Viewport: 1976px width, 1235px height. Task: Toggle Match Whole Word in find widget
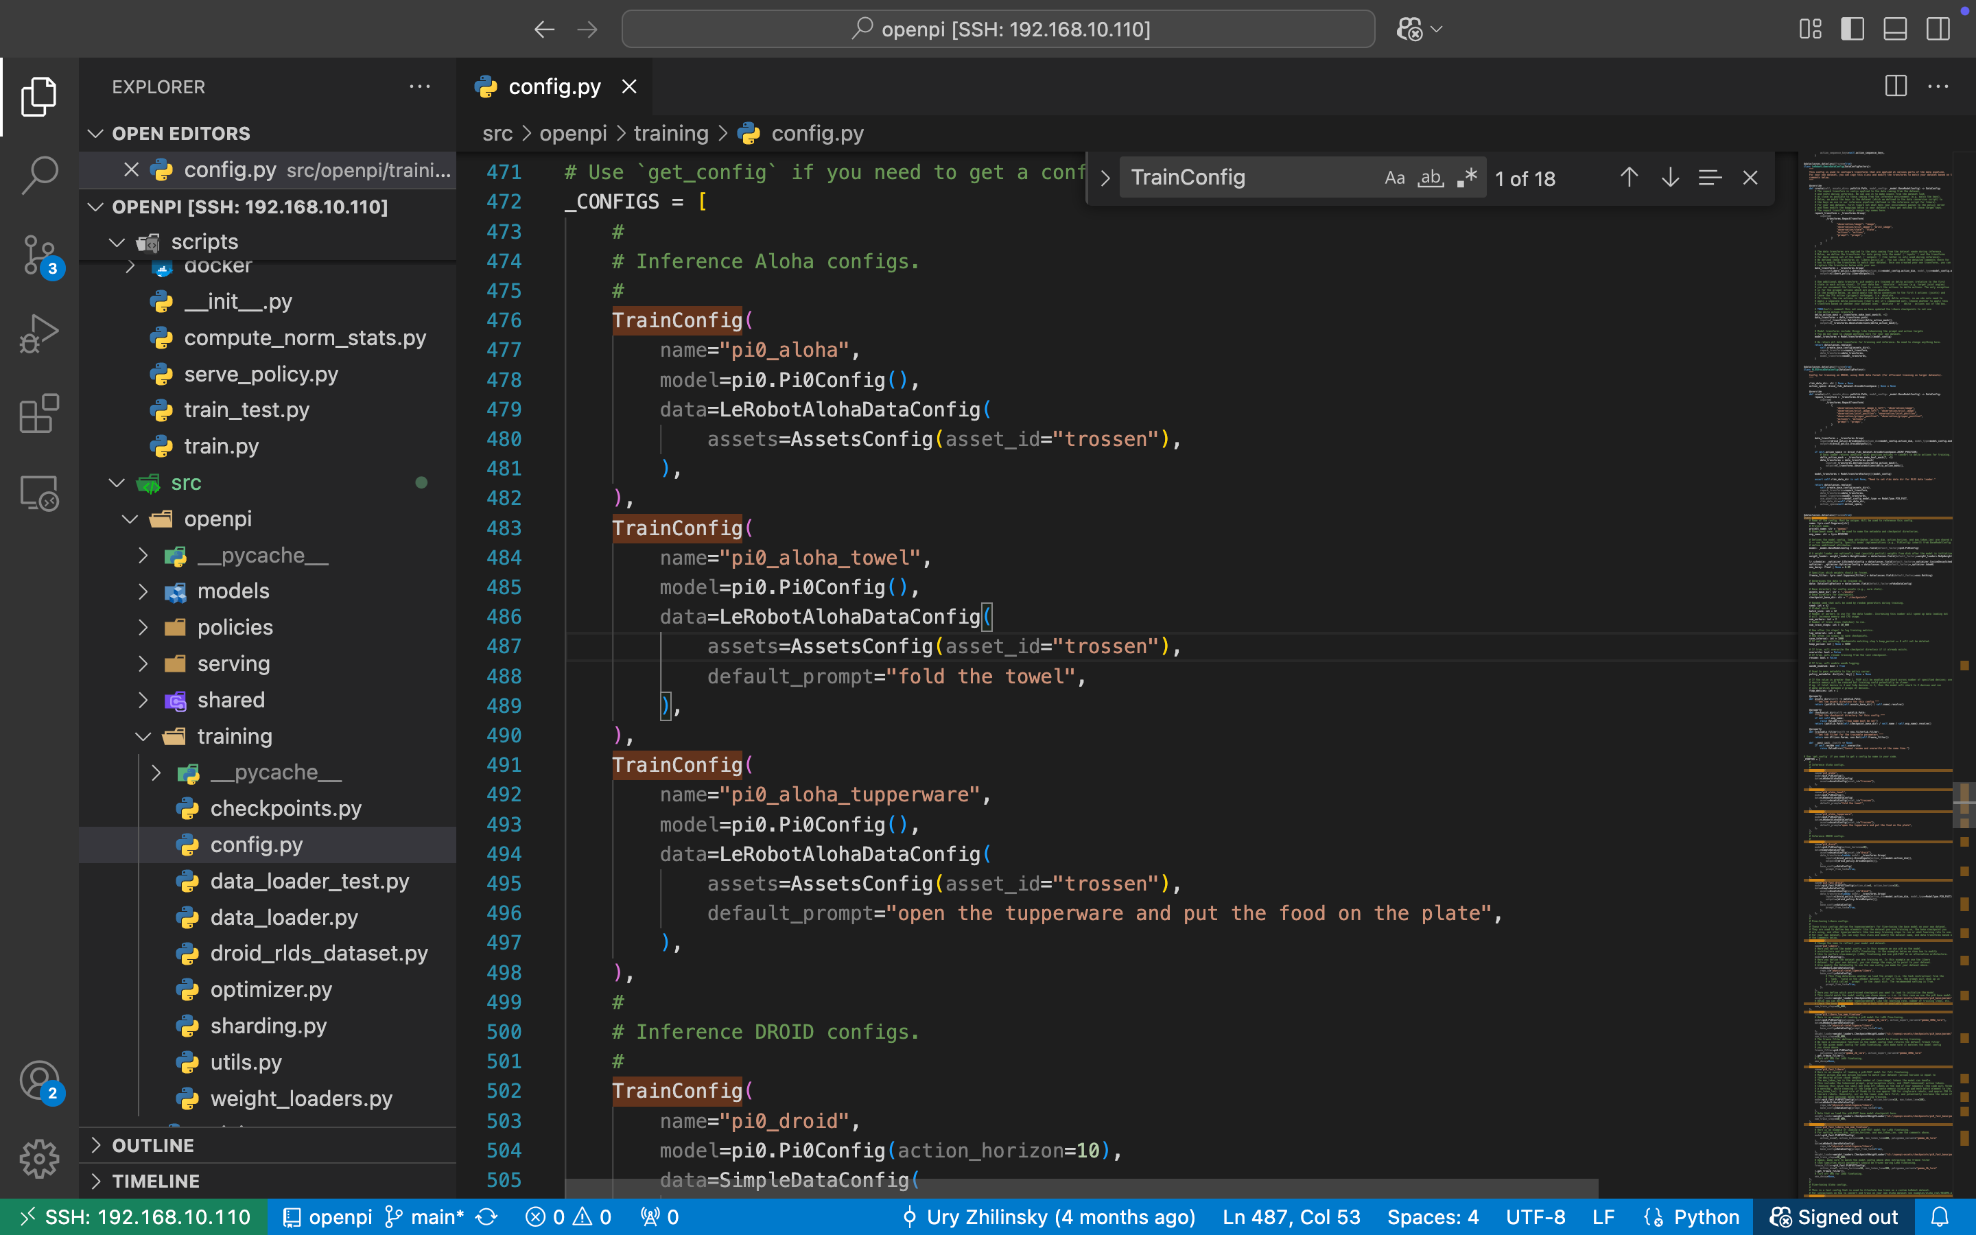(x=1431, y=177)
